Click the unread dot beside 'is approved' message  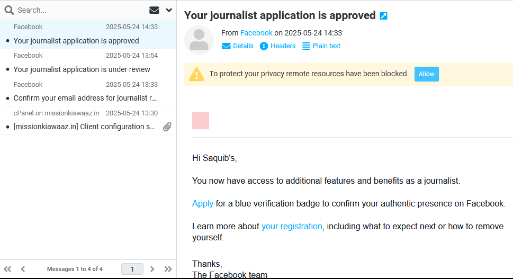[7, 41]
